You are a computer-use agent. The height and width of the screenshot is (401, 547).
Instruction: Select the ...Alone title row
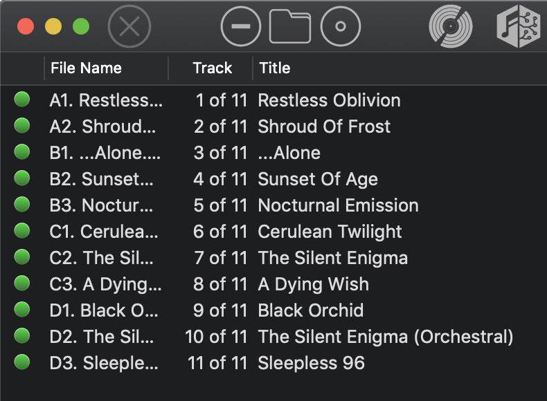tap(289, 153)
